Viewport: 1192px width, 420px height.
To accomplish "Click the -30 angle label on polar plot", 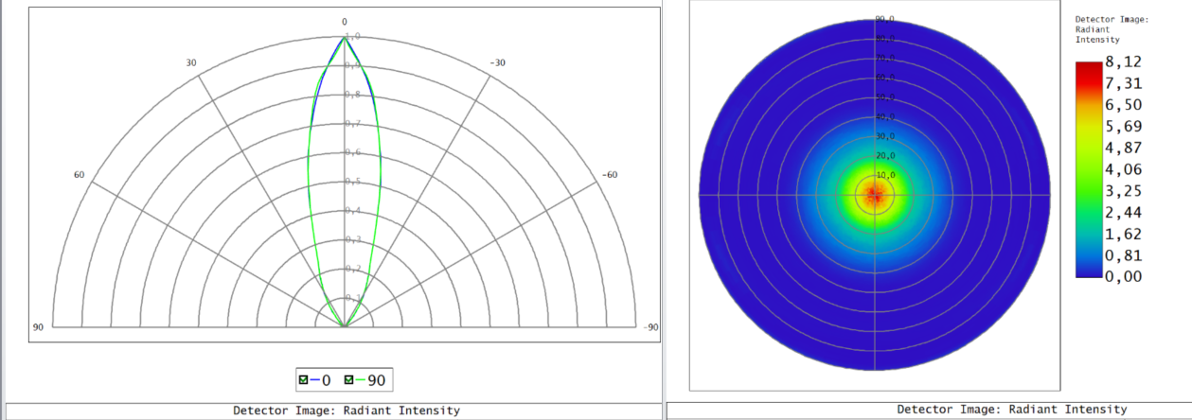I will [x=497, y=63].
